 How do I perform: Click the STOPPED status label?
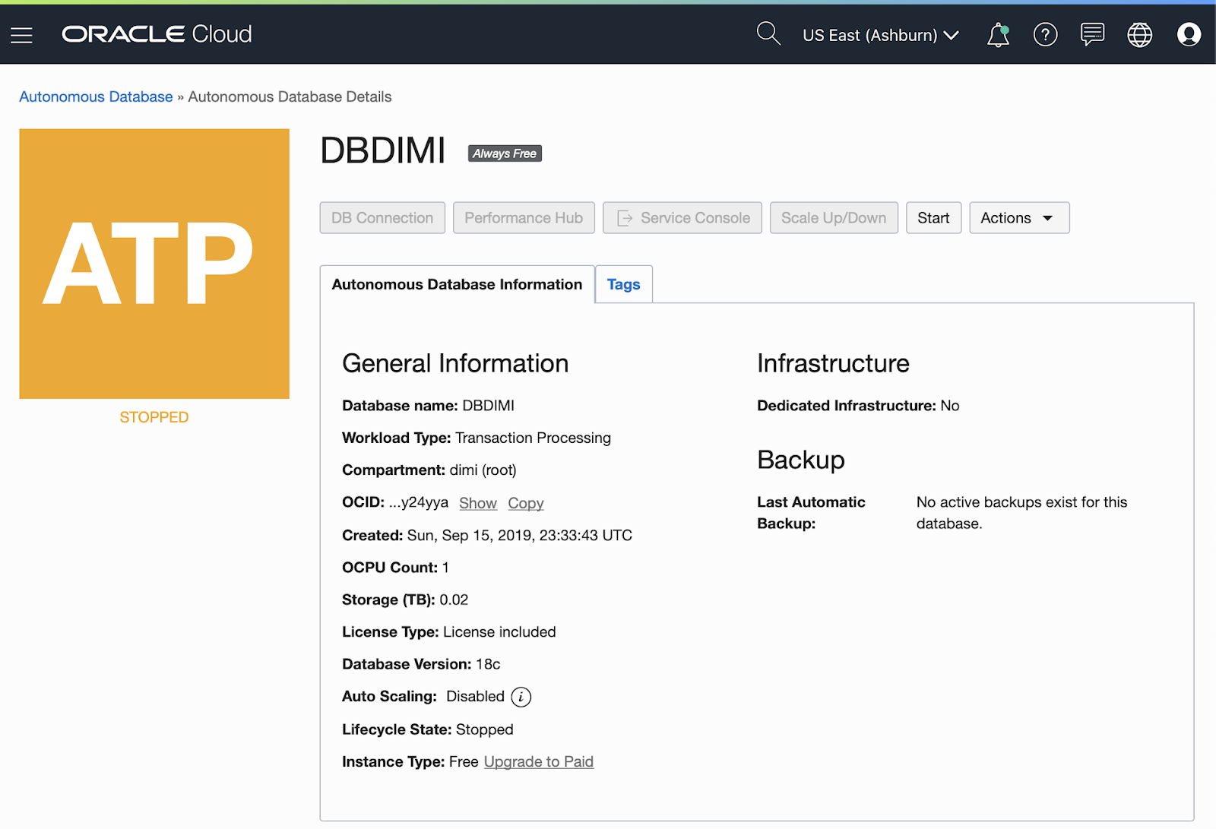154,417
